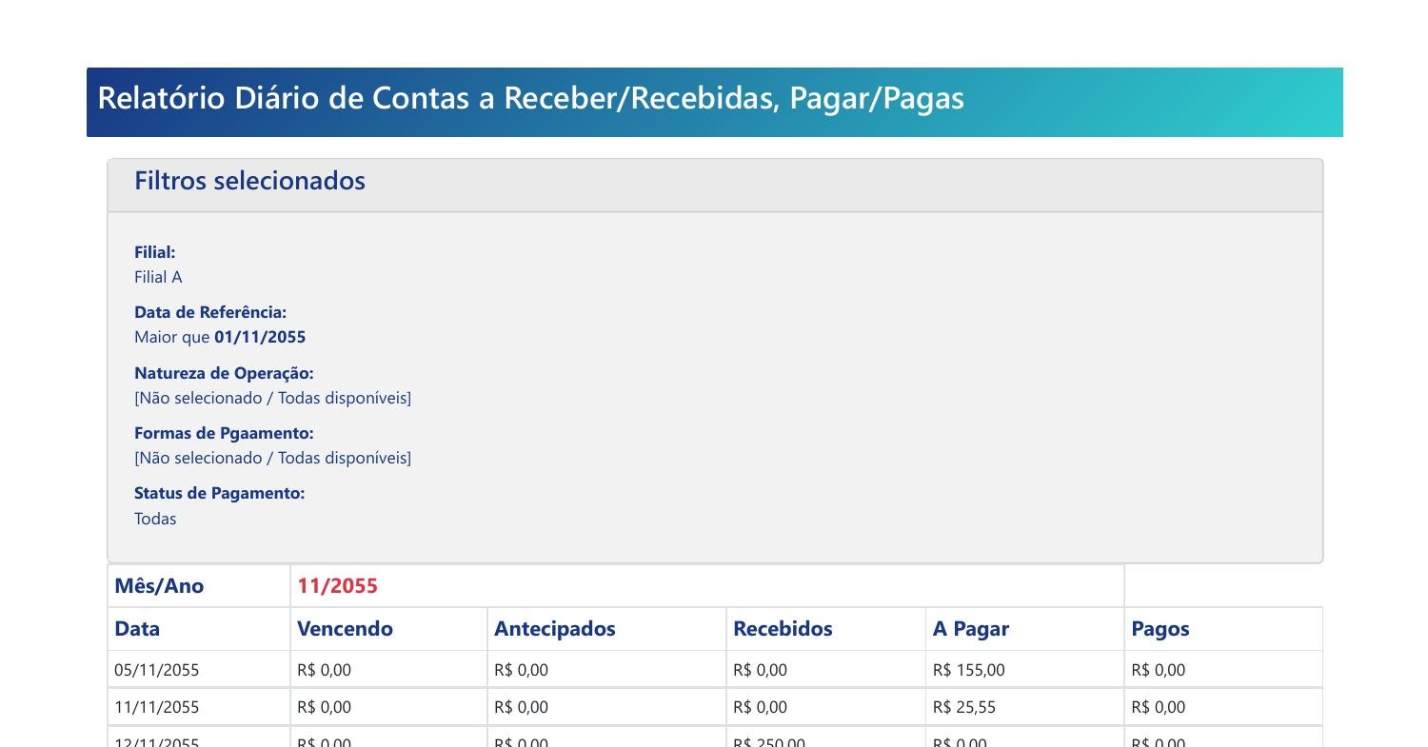Click the "Mês/Ano" table cell

[x=159, y=586]
